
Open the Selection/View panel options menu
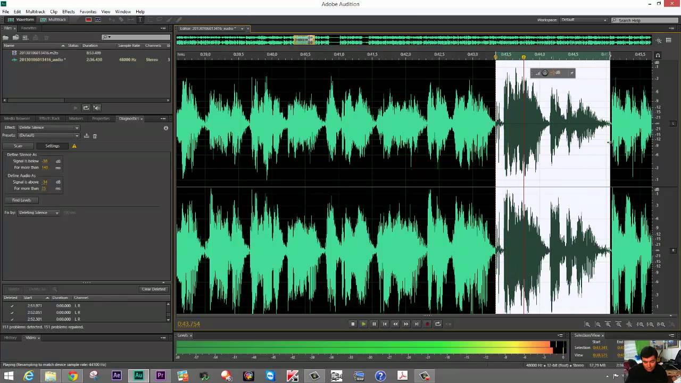[x=672, y=336]
